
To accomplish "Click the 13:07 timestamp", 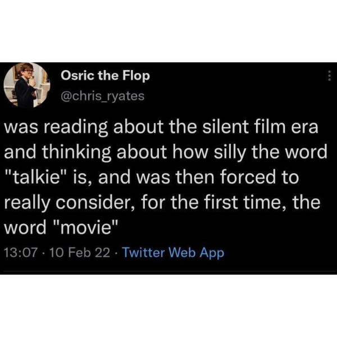I will click(21, 252).
